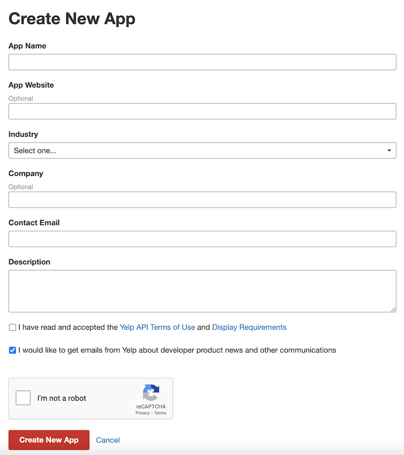Check the Yelp API Terms acceptance checkbox
The height and width of the screenshot is (455, 404).
click(x=12, y=327)
